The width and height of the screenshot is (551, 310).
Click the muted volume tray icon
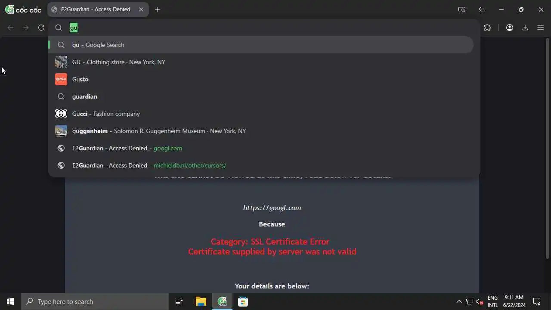(x=480, y=301)
